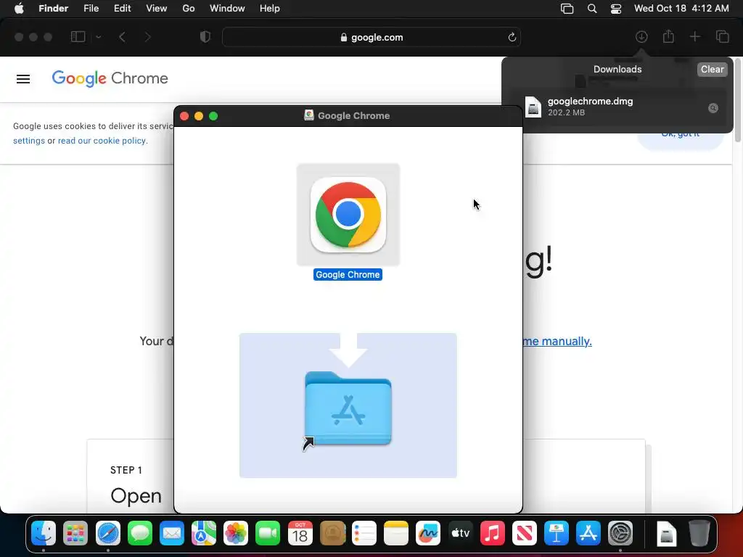Open Stage Manager icon in menu bar
The height and width of the screenshot is (557, 743).
(x=567, y=9)
